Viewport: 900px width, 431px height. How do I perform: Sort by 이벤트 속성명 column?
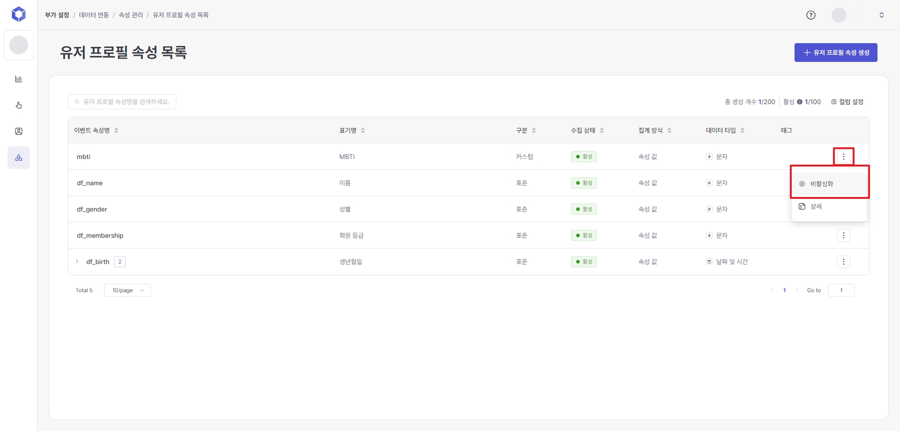click(116, 130)
